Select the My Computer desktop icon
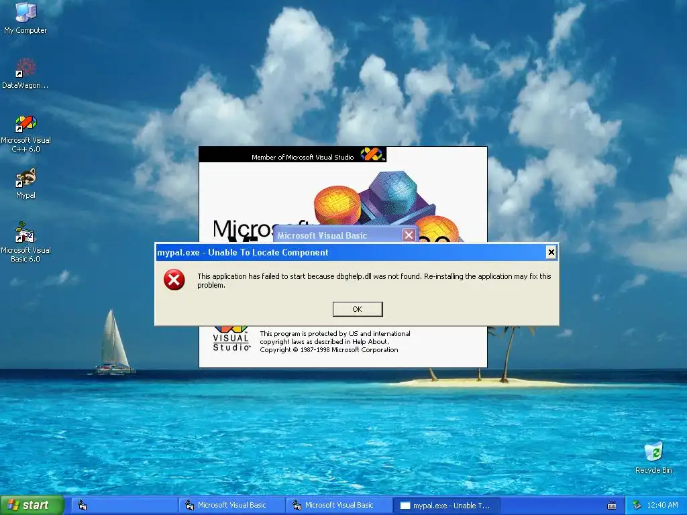This screenshot has width=687, height=515. (x=25, y=18)
